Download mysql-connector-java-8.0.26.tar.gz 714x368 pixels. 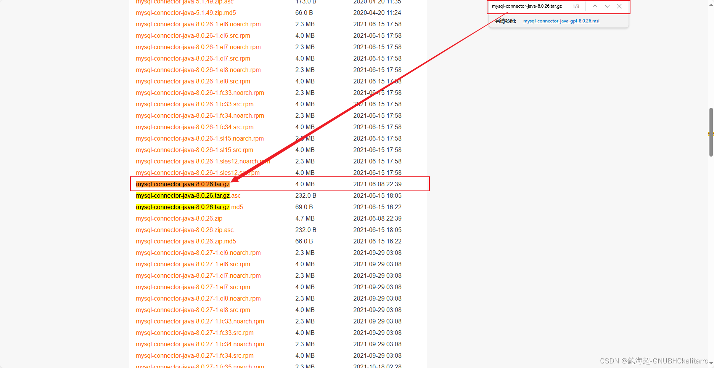click(183, 184)
